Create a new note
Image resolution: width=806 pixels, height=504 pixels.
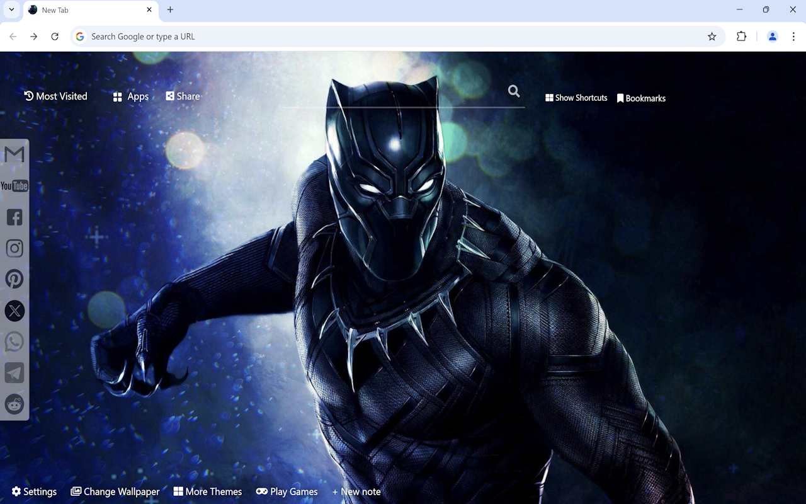point(356,491)
